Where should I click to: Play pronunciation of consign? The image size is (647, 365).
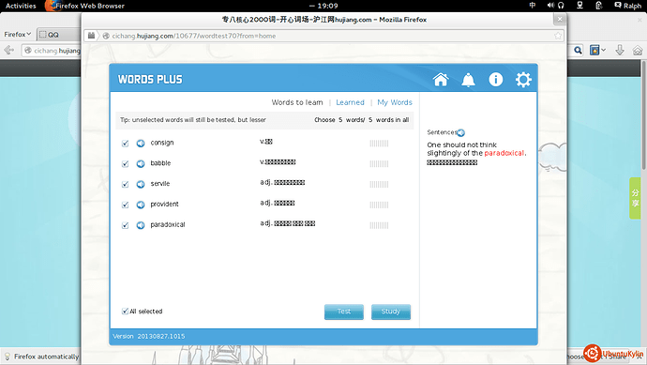coord(141,144)
